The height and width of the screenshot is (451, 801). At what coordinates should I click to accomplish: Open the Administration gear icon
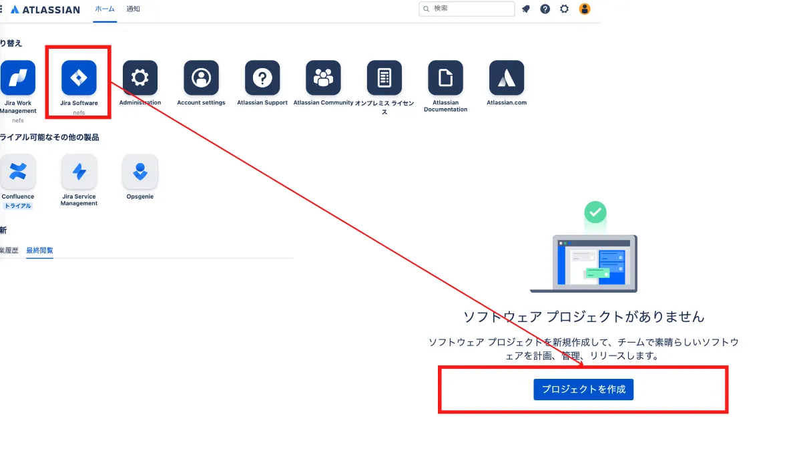coord(140,77)
